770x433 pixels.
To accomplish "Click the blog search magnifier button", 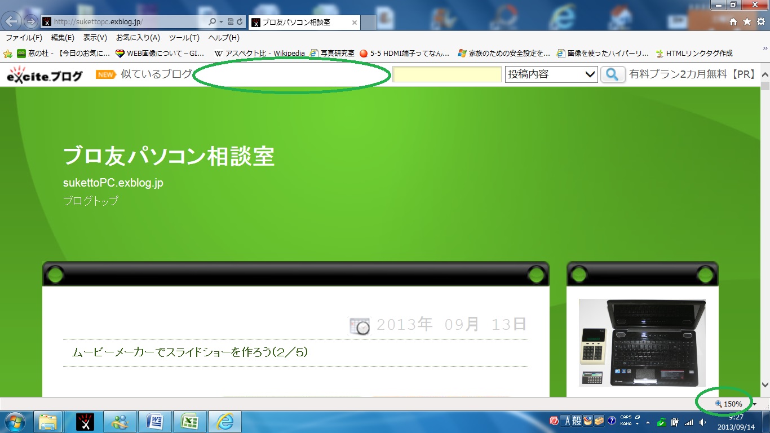I will point(613,74).
